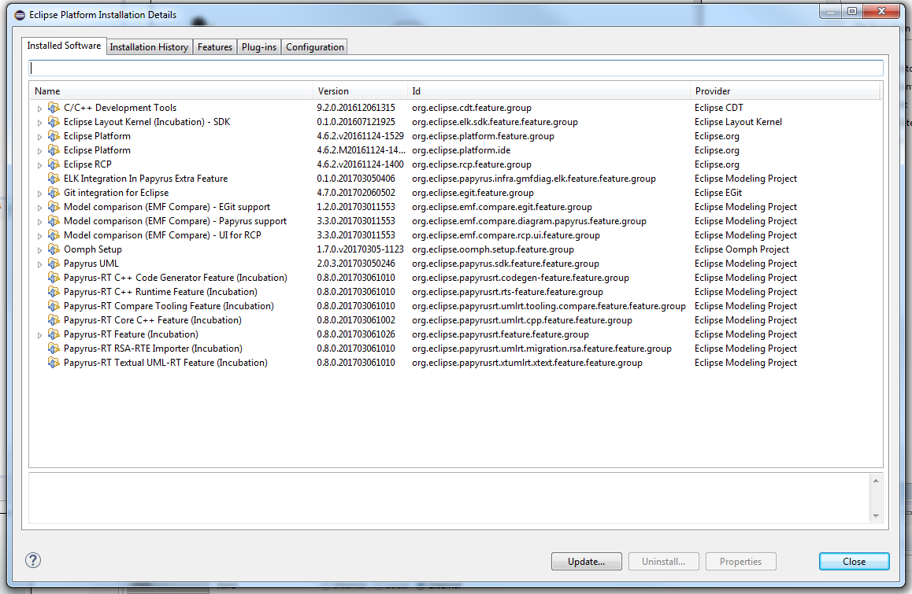Click the Oomph Setup feature icon
This screenshot has width=912, height=594.
pos(54,249)
